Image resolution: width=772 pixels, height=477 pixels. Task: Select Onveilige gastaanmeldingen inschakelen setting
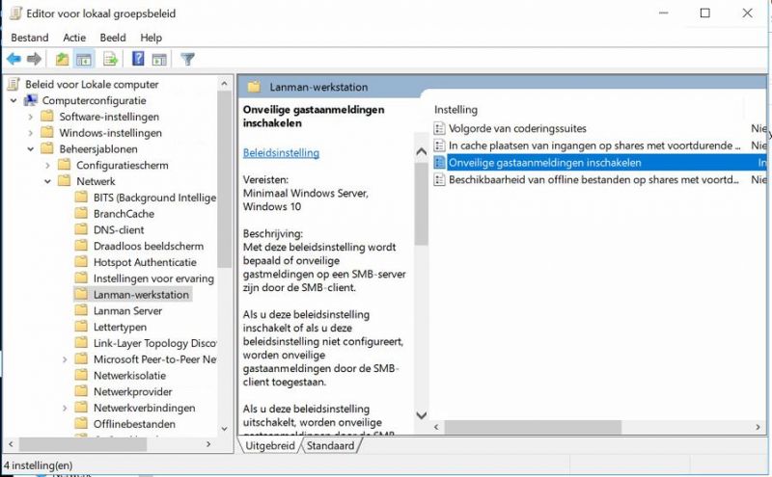[545, 163]
